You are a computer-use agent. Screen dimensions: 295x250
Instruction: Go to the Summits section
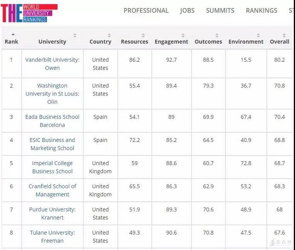[220, 11]
